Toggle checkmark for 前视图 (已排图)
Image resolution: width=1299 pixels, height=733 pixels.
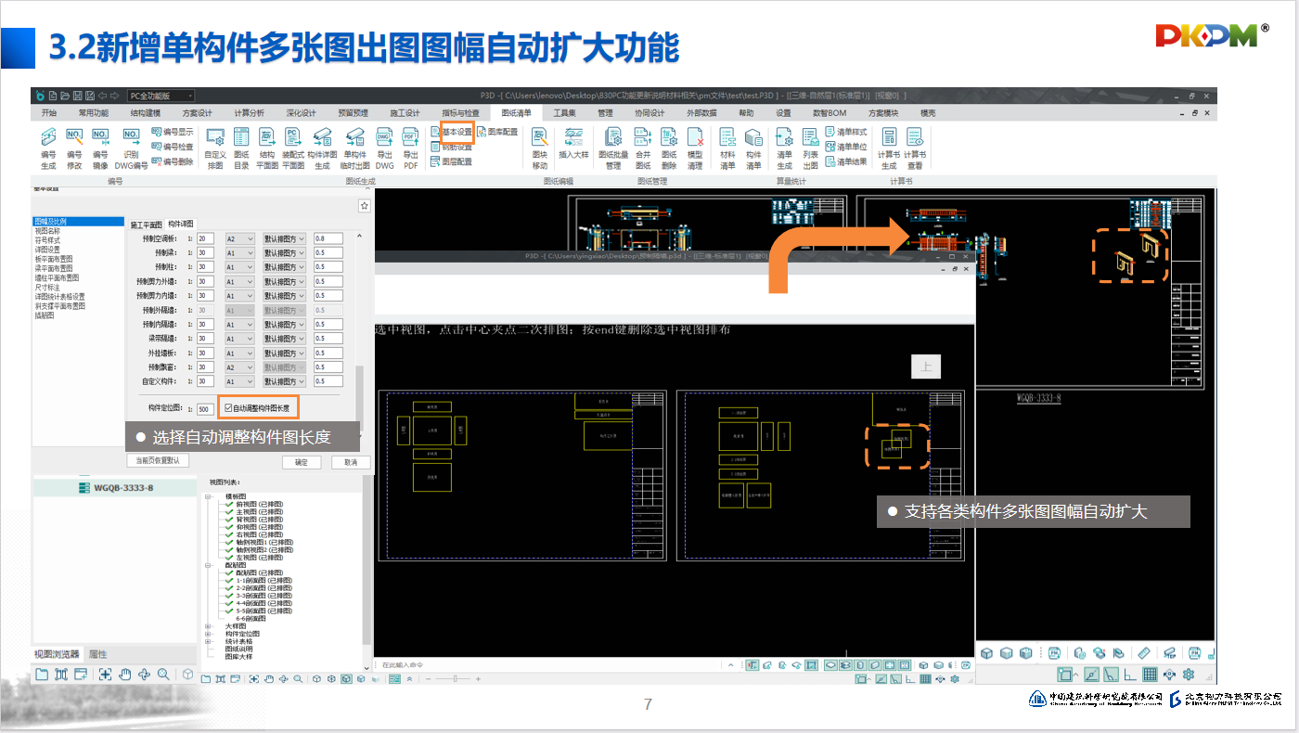pyautogui.click(x=228, y=504)
